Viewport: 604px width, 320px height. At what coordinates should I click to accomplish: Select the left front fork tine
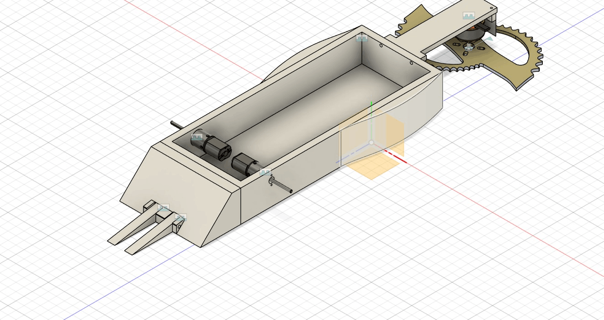coord(128,231)
